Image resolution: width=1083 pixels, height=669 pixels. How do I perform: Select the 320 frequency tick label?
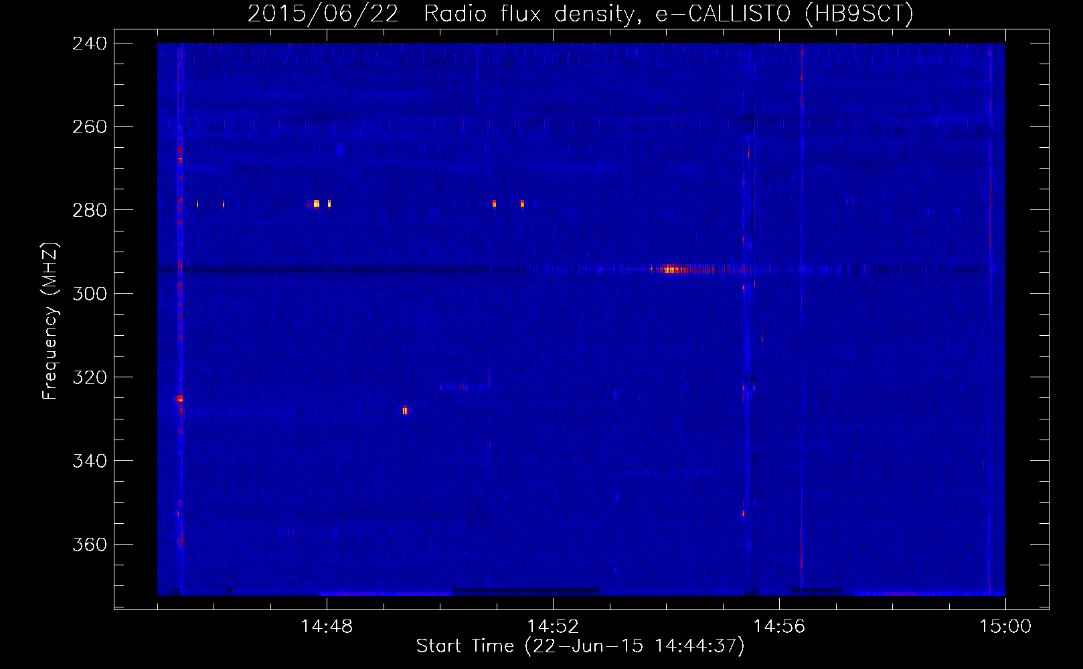[x=90, y=377]
